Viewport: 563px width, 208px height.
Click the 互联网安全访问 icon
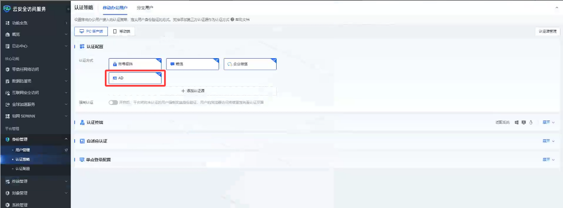click(x=7, y=93)
